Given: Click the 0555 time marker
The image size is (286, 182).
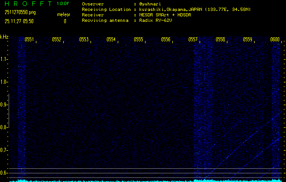Looking at the screenshot, I should [138, 40].
